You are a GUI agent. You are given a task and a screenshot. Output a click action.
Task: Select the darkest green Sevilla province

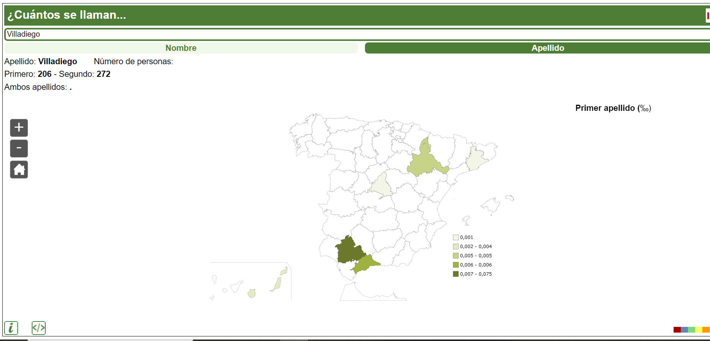(x=348, y=251)
